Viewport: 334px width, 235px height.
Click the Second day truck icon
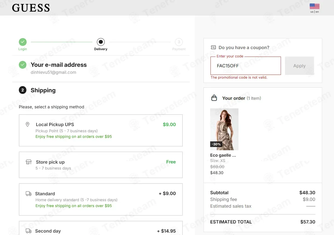29,231
